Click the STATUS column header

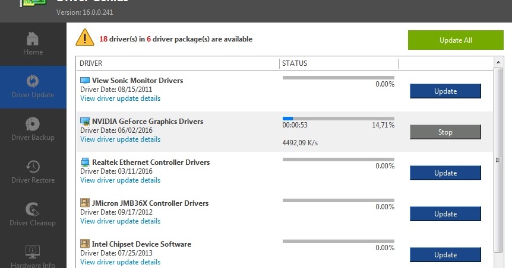point(295,63)
